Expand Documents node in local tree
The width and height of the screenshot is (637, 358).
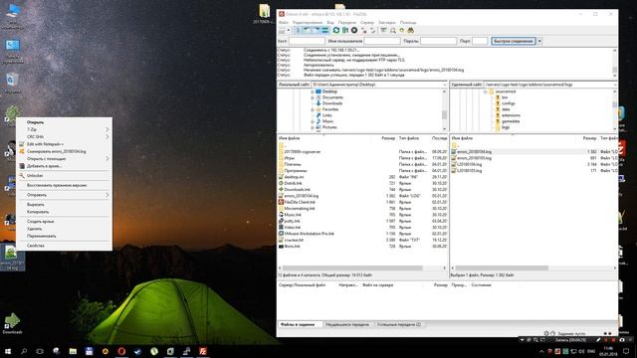pos(313,97)
